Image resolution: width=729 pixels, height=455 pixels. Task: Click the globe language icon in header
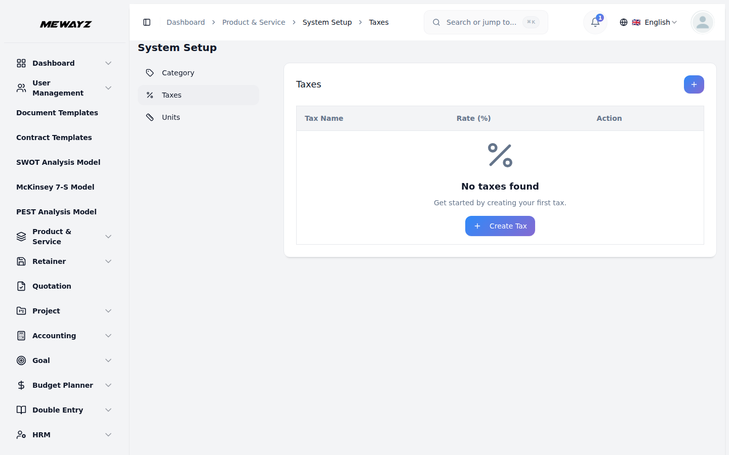coord(623,22)
